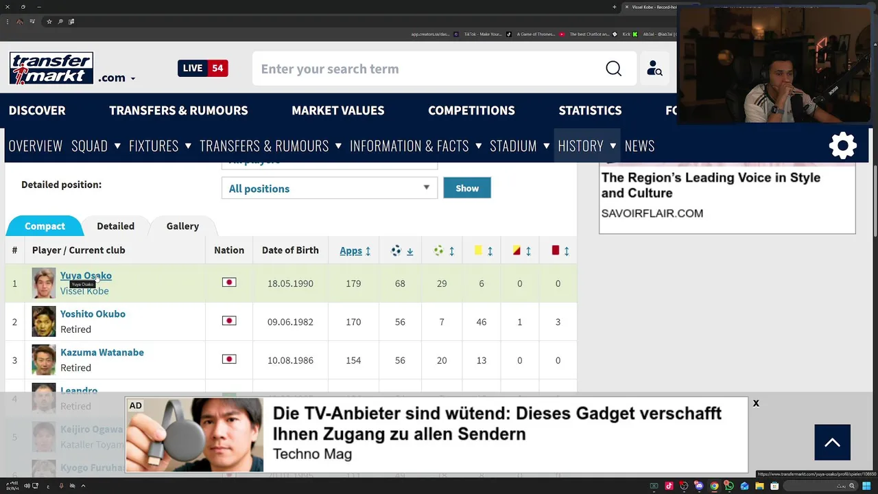Switch to the Detailed tab
This screenshot has height=494, width=878.
point(115,226)
